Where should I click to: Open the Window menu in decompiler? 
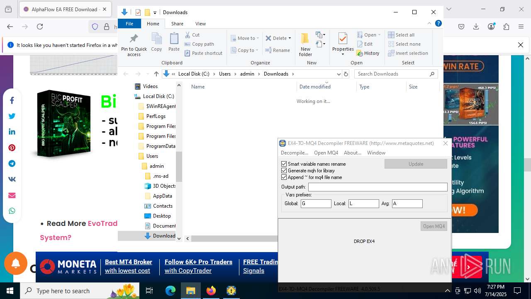pyautogui.click(x=376, y=153)
